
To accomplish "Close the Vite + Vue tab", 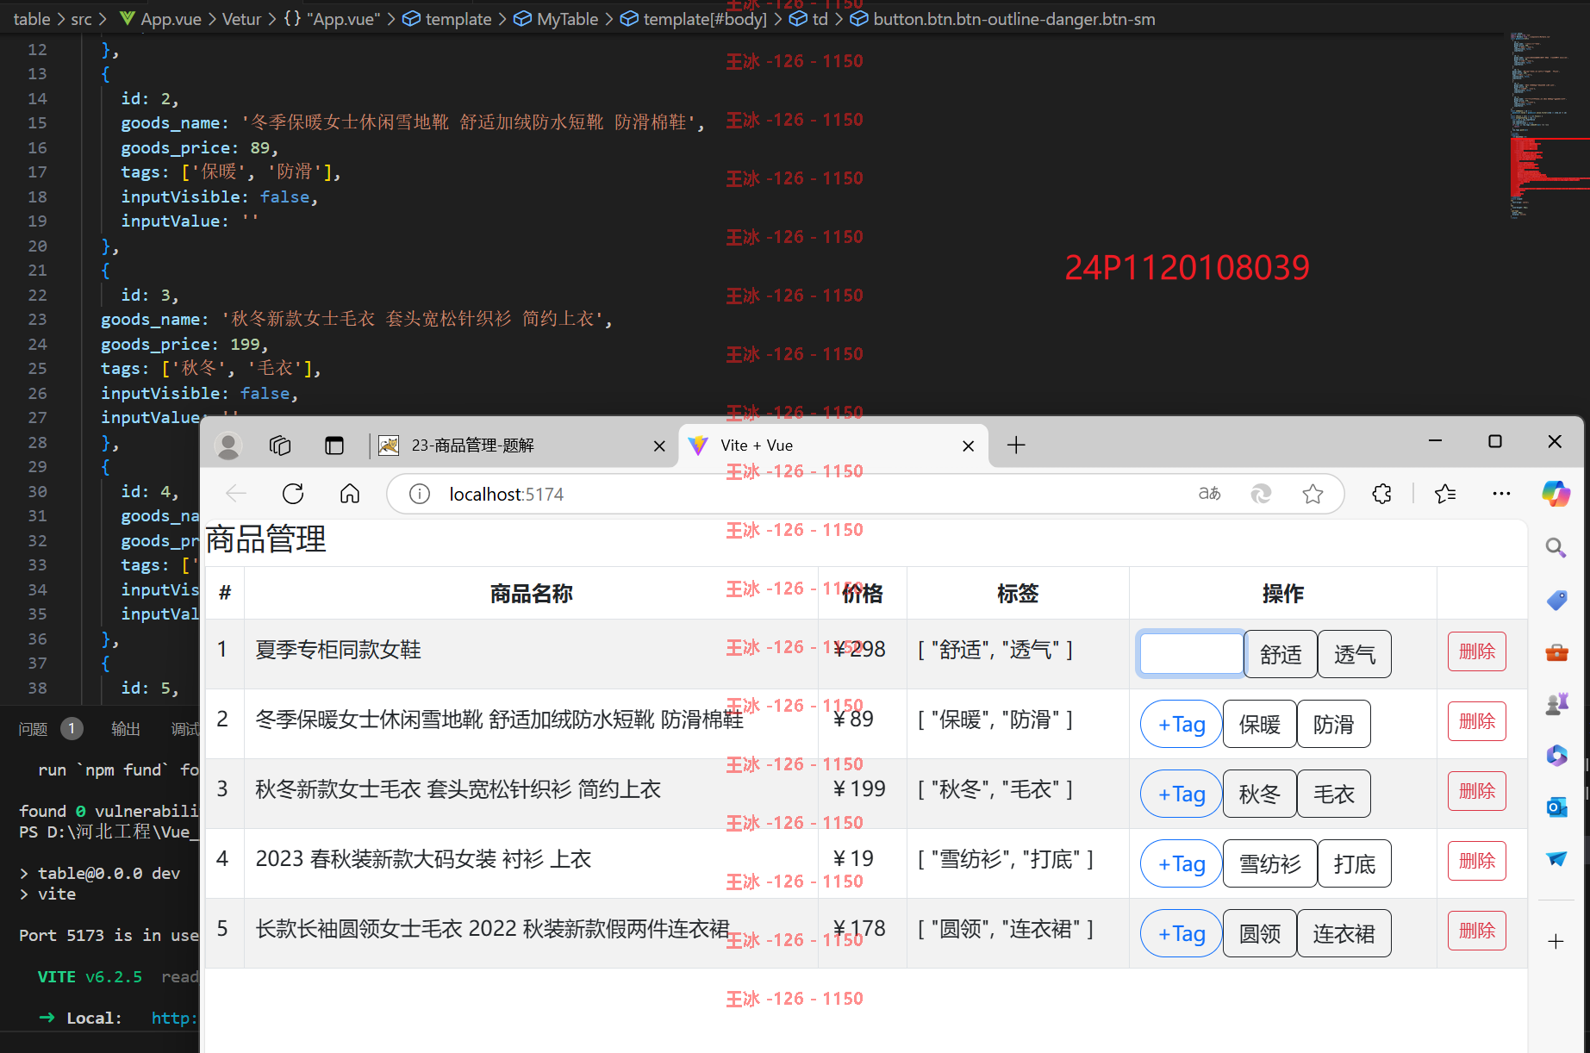I will coord(968,445).
